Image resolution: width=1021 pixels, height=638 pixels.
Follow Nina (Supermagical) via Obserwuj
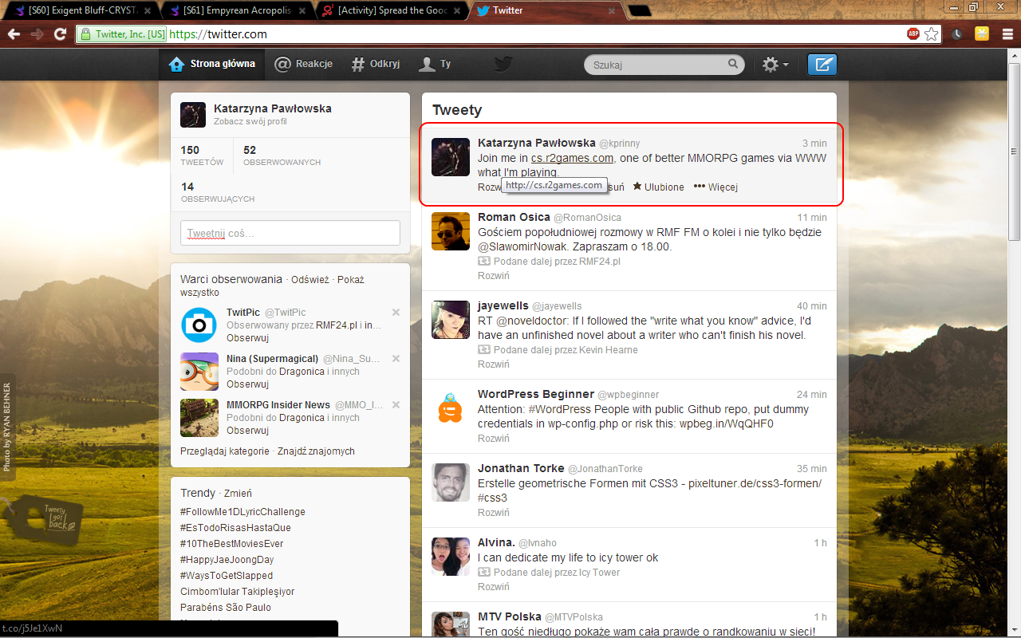pyautogui.click(x=247, y=384)
